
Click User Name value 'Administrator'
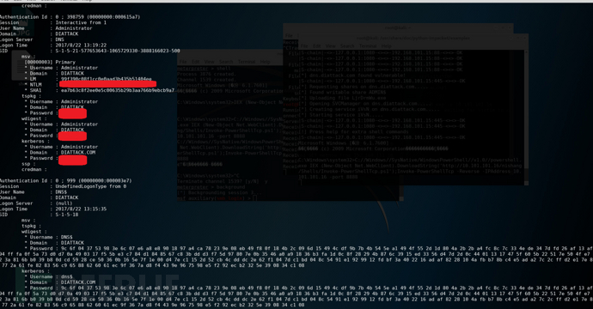[x=74, y=28]
